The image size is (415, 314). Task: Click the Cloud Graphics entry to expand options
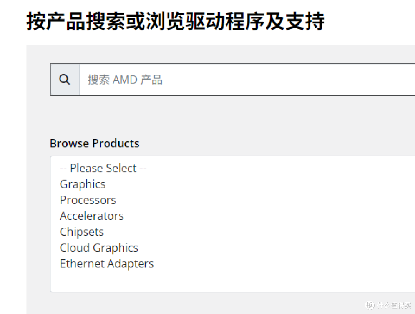click(99, 248)
